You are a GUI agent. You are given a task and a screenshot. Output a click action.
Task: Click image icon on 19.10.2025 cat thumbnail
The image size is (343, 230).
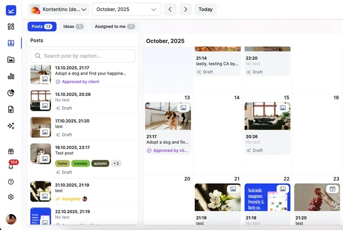pyautogui.click(x=45, y=158)
